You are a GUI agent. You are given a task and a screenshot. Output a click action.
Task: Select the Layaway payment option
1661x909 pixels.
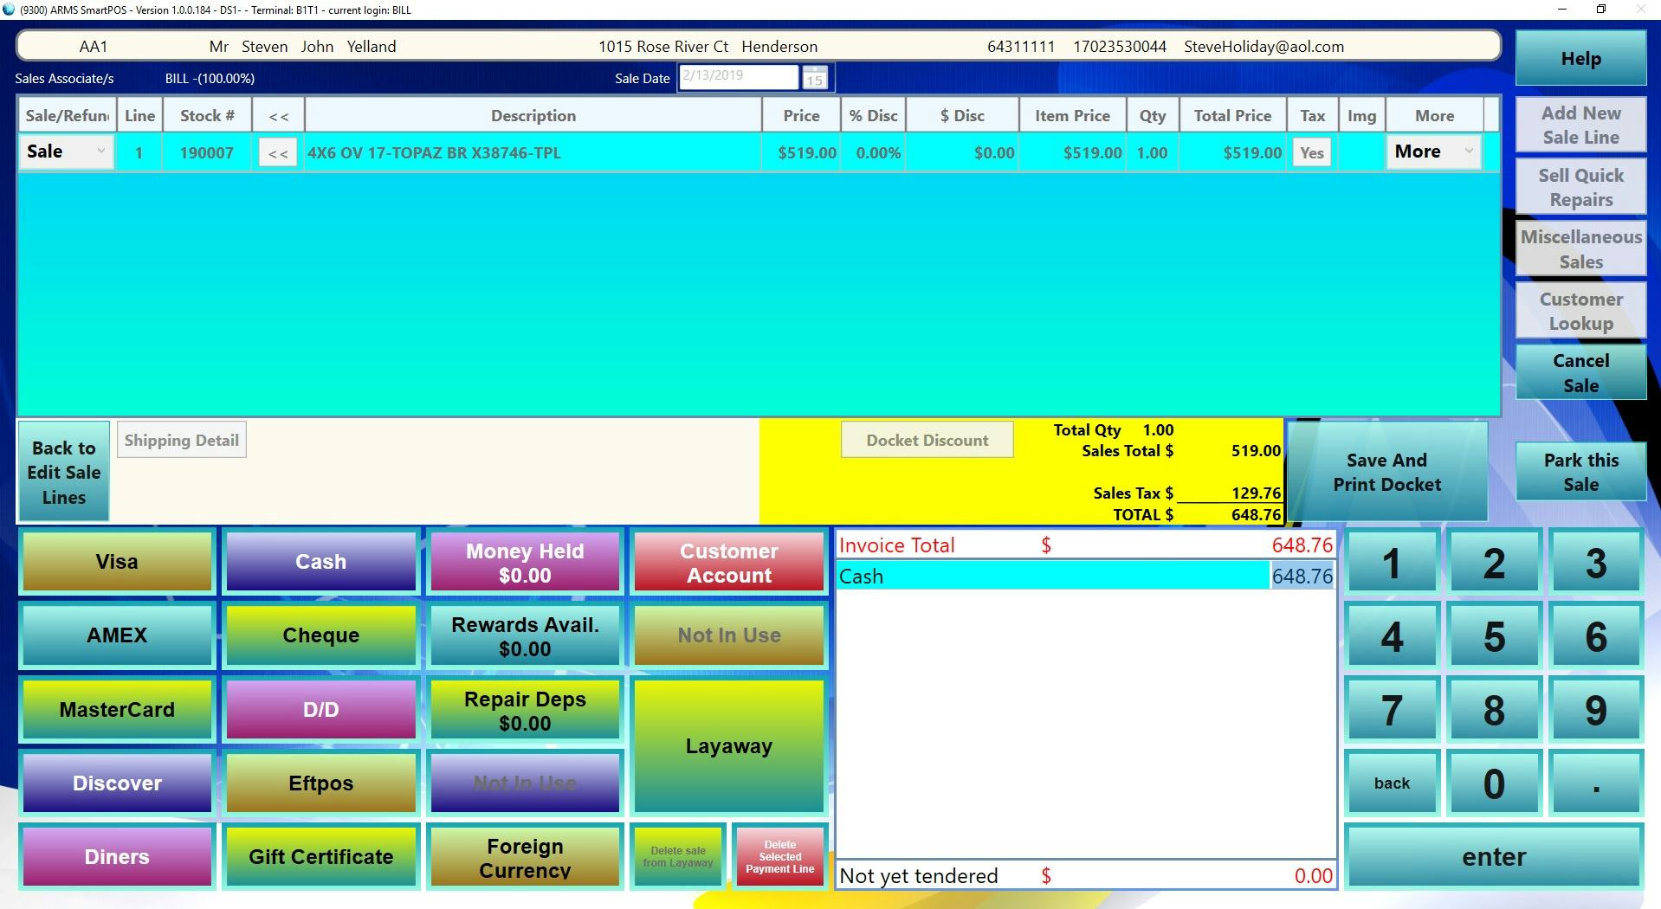click(727, 745)
